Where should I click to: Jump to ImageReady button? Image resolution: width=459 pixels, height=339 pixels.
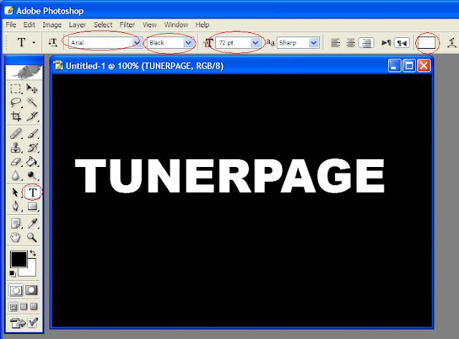(18, 323)
